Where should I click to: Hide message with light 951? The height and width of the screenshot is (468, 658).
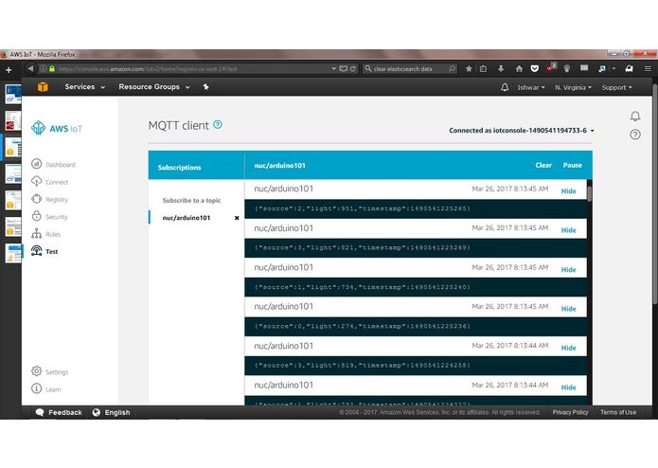tap(568, 191)
